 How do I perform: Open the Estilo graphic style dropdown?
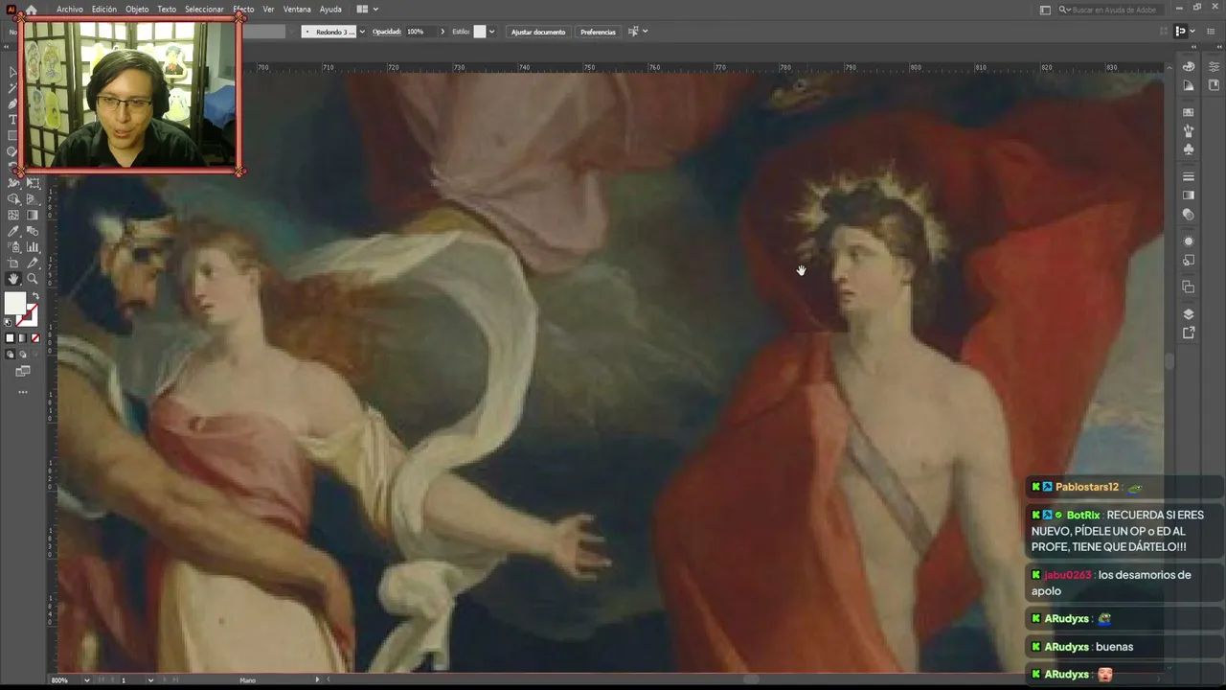(x=491, y=32)
